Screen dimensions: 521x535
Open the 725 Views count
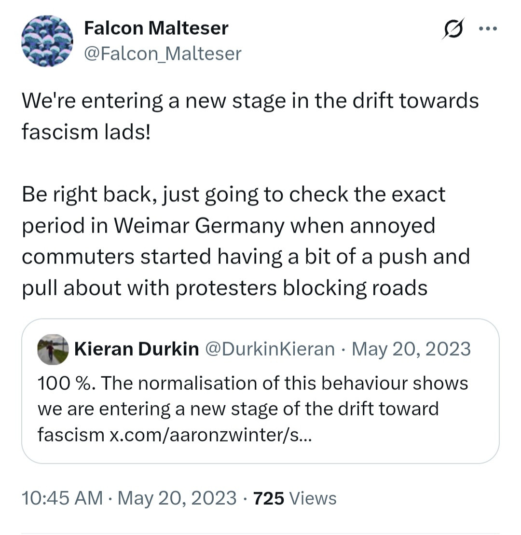(295, 498)
